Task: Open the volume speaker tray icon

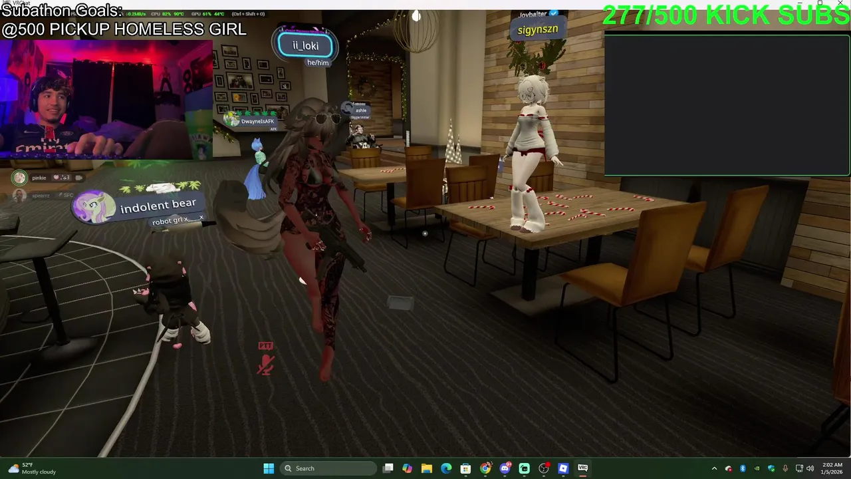Action: (810, 468)
